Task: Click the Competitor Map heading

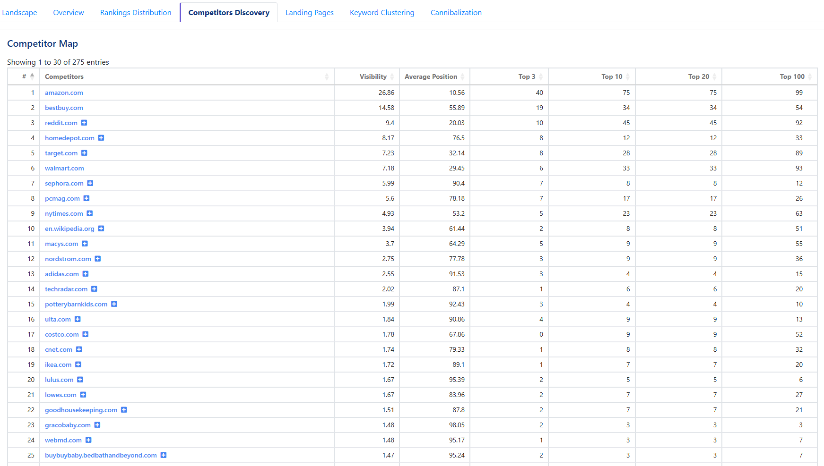Action: (43, 43)
